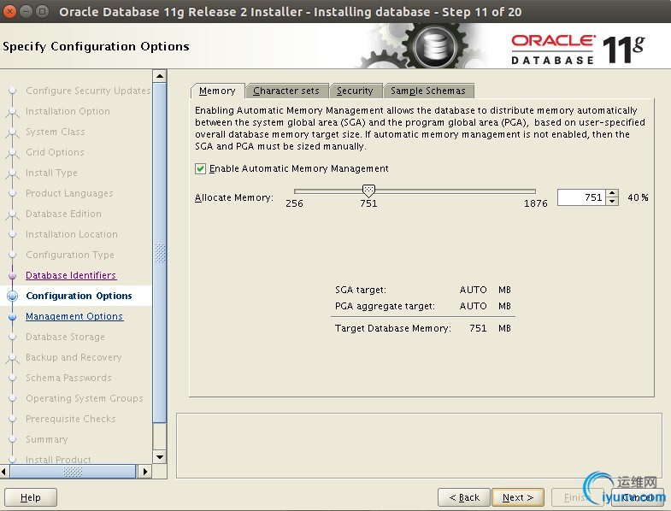This screenshot has width=671, height=511.
Task: Click the slider maximum label 1876
Action: tap(536, 203)
